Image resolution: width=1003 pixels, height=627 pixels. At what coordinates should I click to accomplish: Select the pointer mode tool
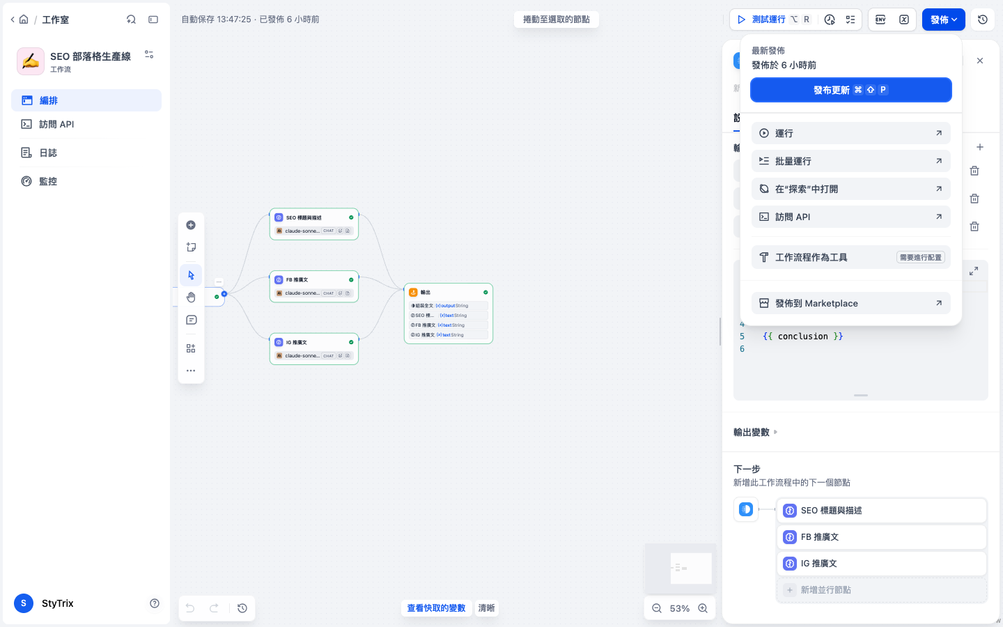pyautogui.click(x=191, y=275)
